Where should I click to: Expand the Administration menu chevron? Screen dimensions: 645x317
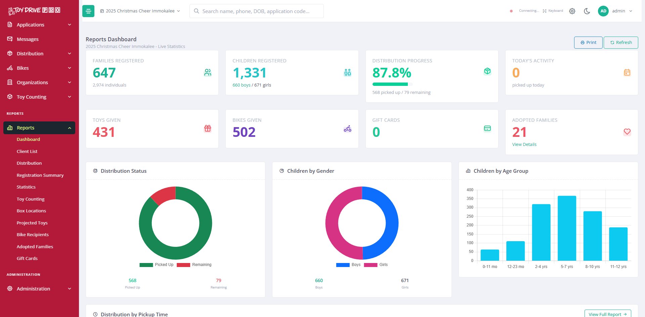pos(70,288)
